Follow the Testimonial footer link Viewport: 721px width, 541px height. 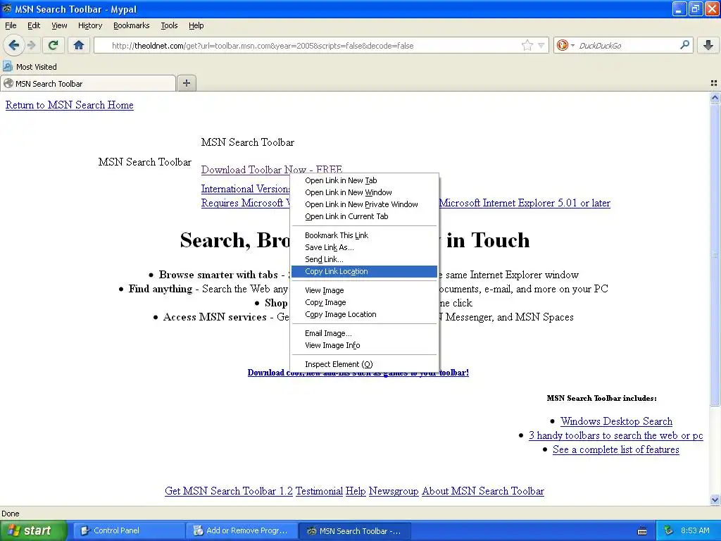click(319, 491)
